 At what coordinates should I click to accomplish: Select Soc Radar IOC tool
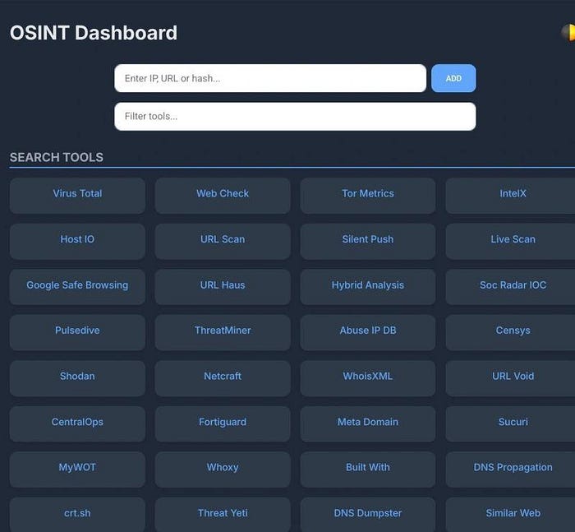[510, 287]
